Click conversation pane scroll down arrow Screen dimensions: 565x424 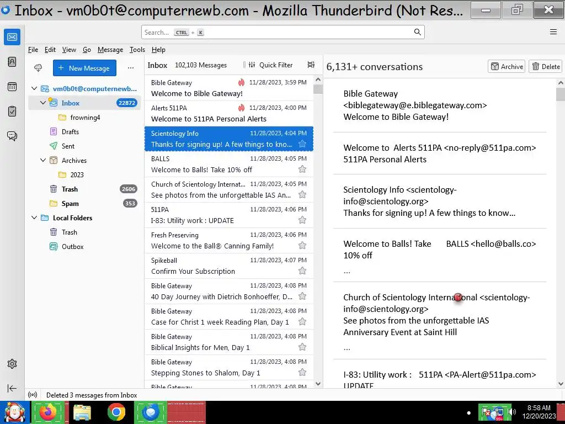pyautogui.click(x=561, y=384)
